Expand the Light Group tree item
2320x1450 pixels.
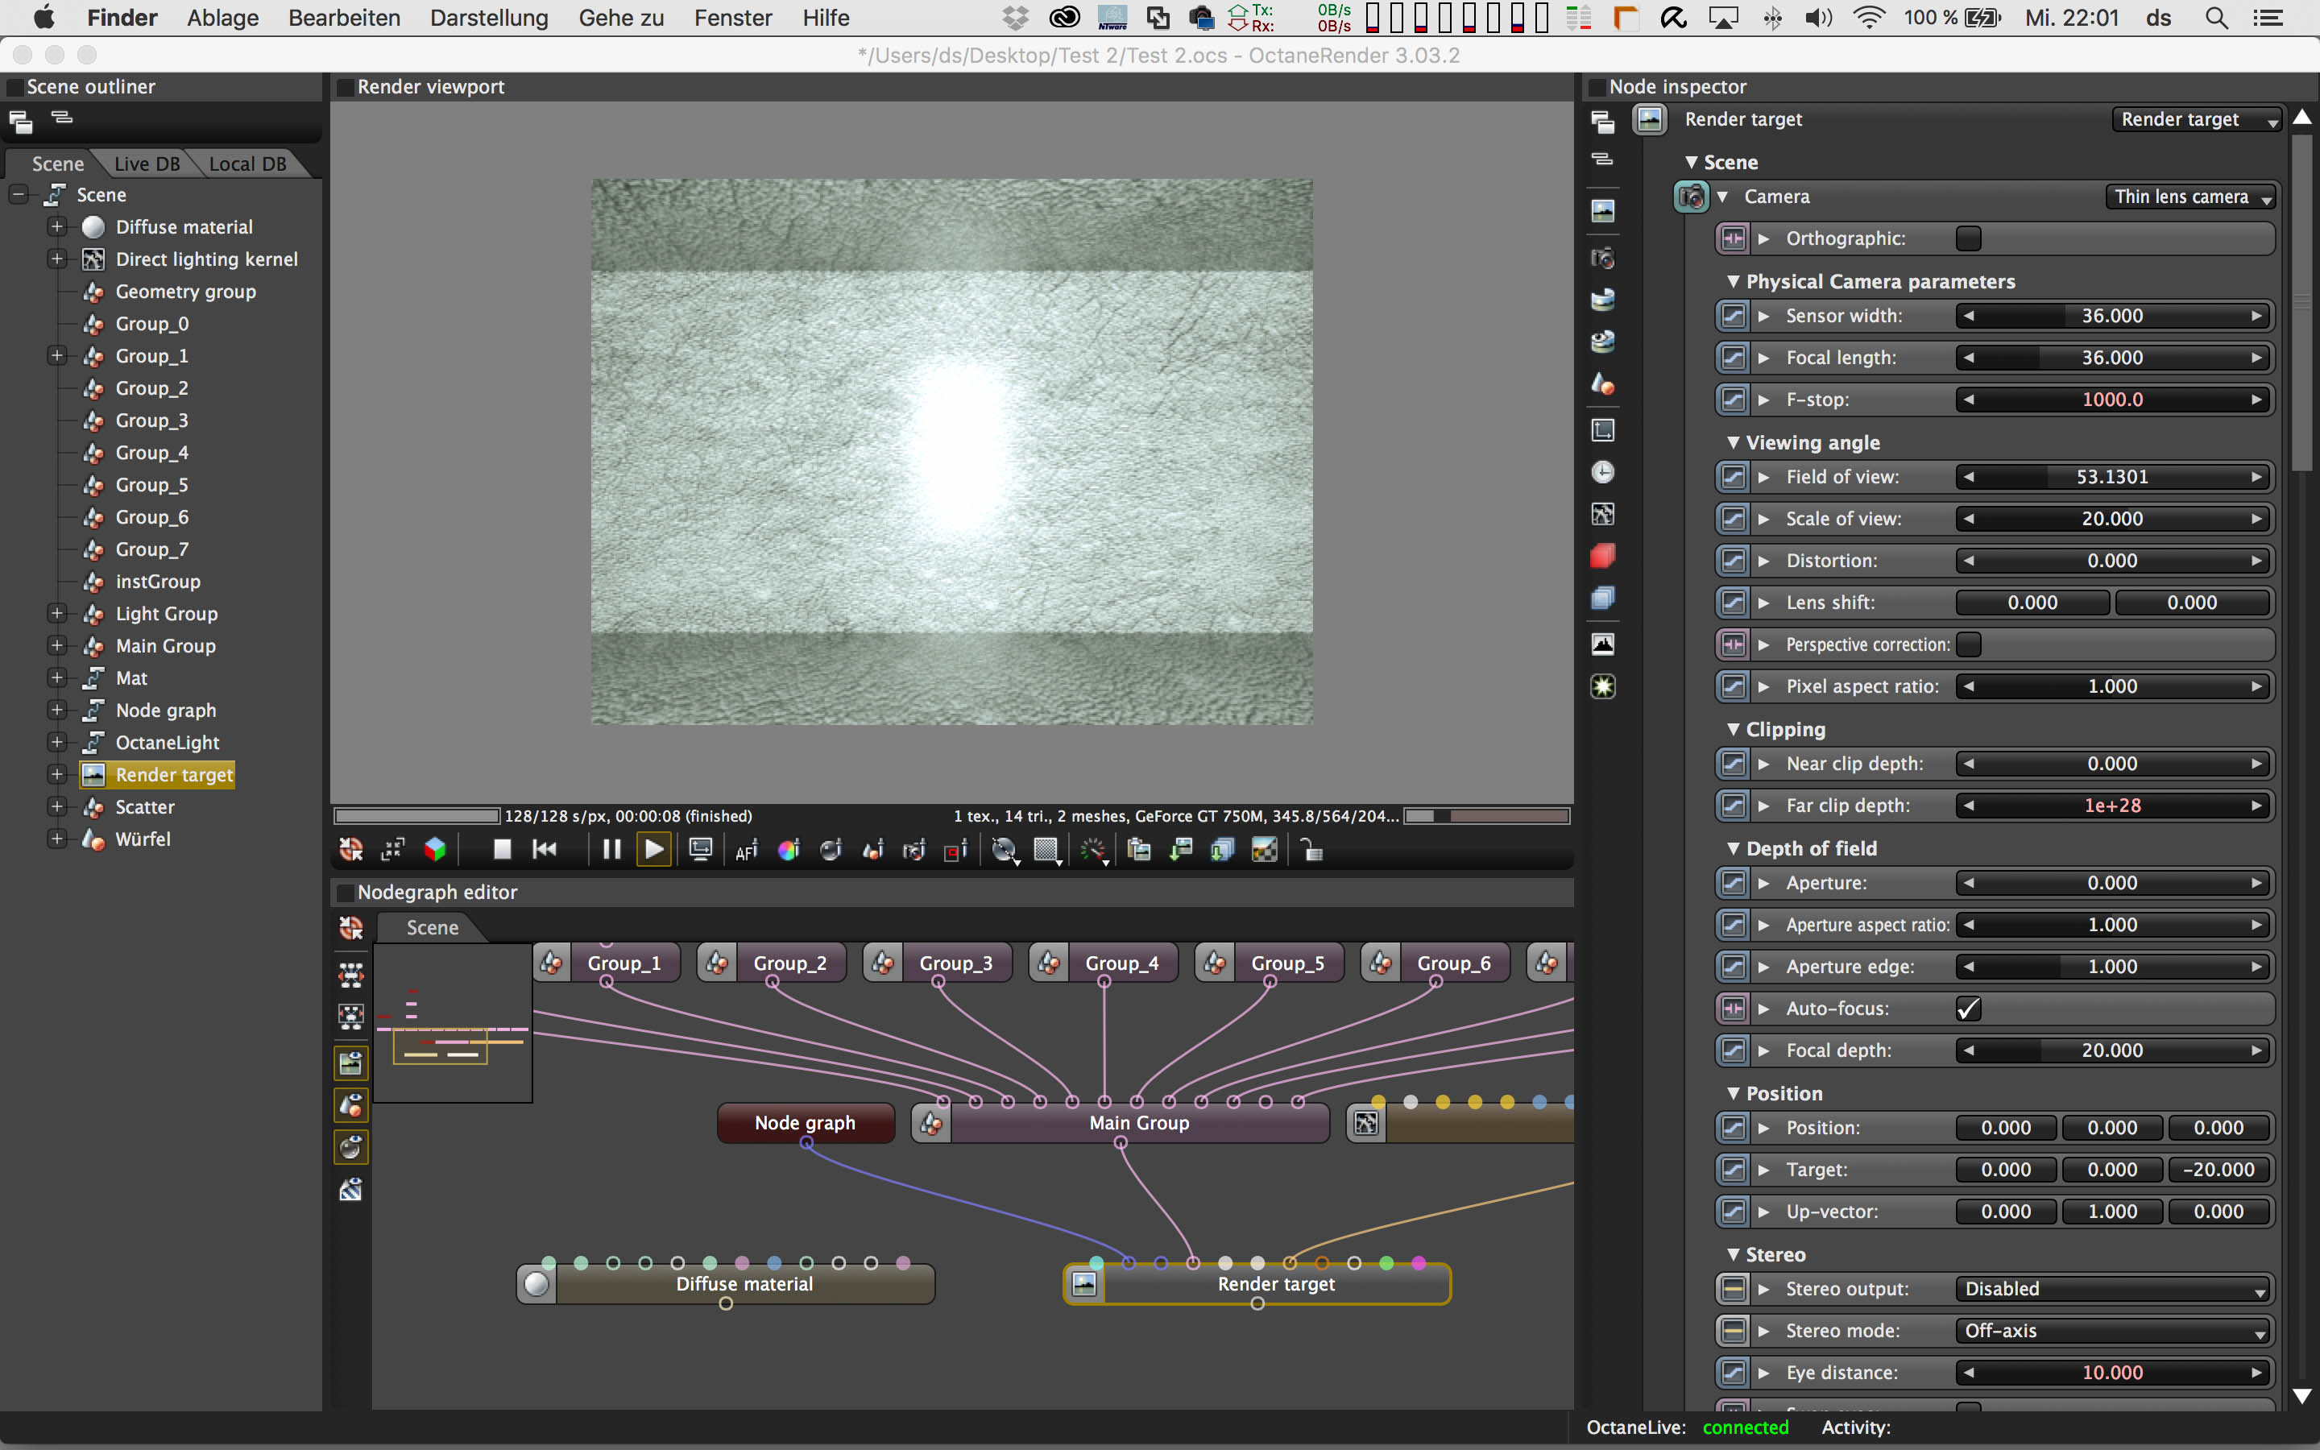56,614
